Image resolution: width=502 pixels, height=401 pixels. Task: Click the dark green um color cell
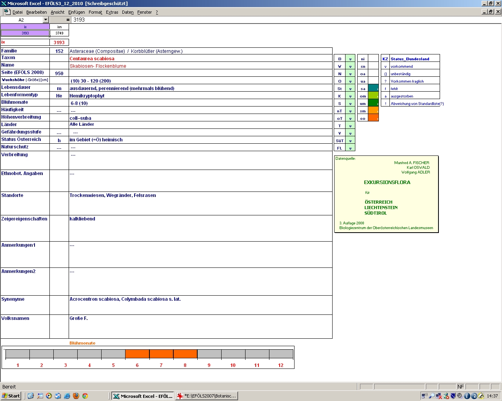point(373,103)
